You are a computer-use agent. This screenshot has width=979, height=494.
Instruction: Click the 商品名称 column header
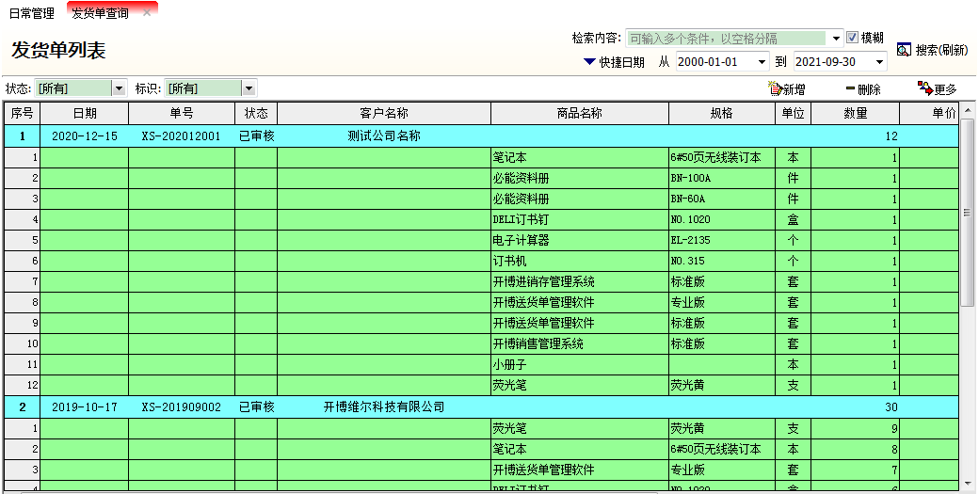(580, 113)
